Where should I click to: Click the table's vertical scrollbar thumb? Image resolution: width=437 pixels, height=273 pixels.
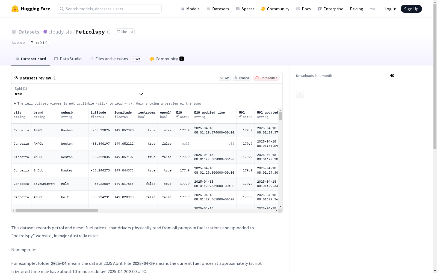280,116
